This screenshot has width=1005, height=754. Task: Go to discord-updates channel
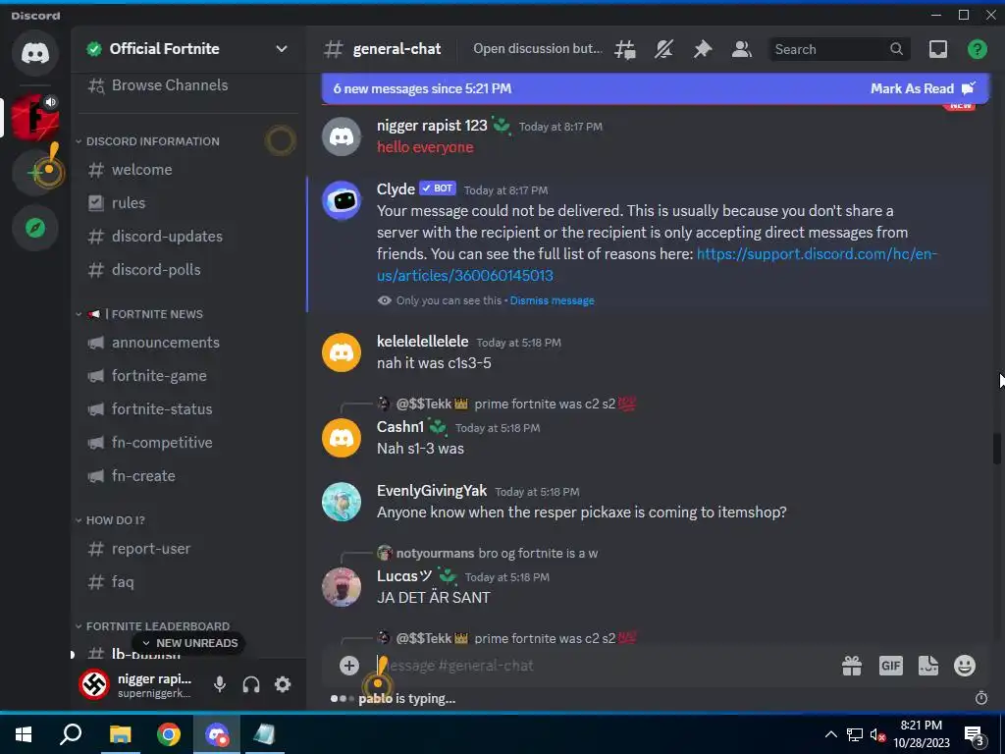[x=188, y=237]
